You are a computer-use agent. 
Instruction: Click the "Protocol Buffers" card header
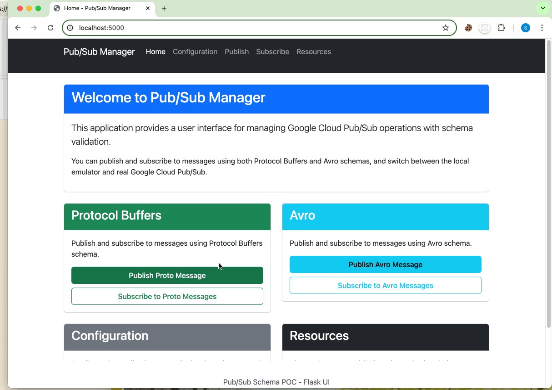167,217
